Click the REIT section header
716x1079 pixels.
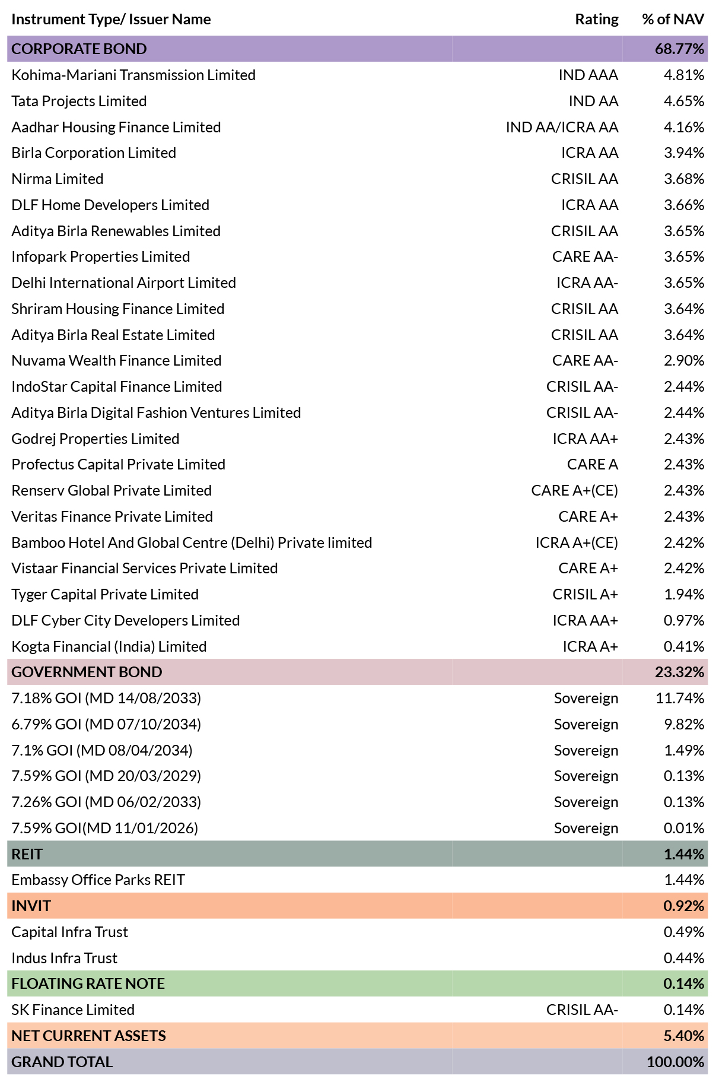(357, 854)
